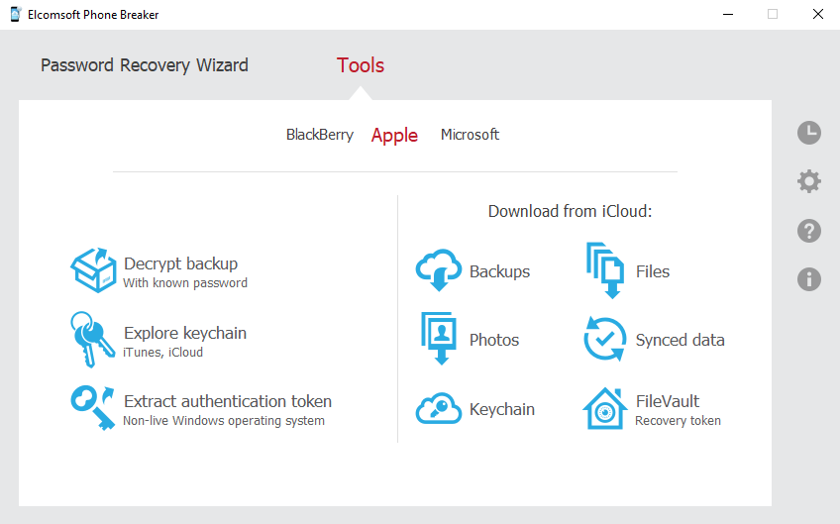Click the Decrypt backup box icon
840x524 pixels.
point(93,271)
